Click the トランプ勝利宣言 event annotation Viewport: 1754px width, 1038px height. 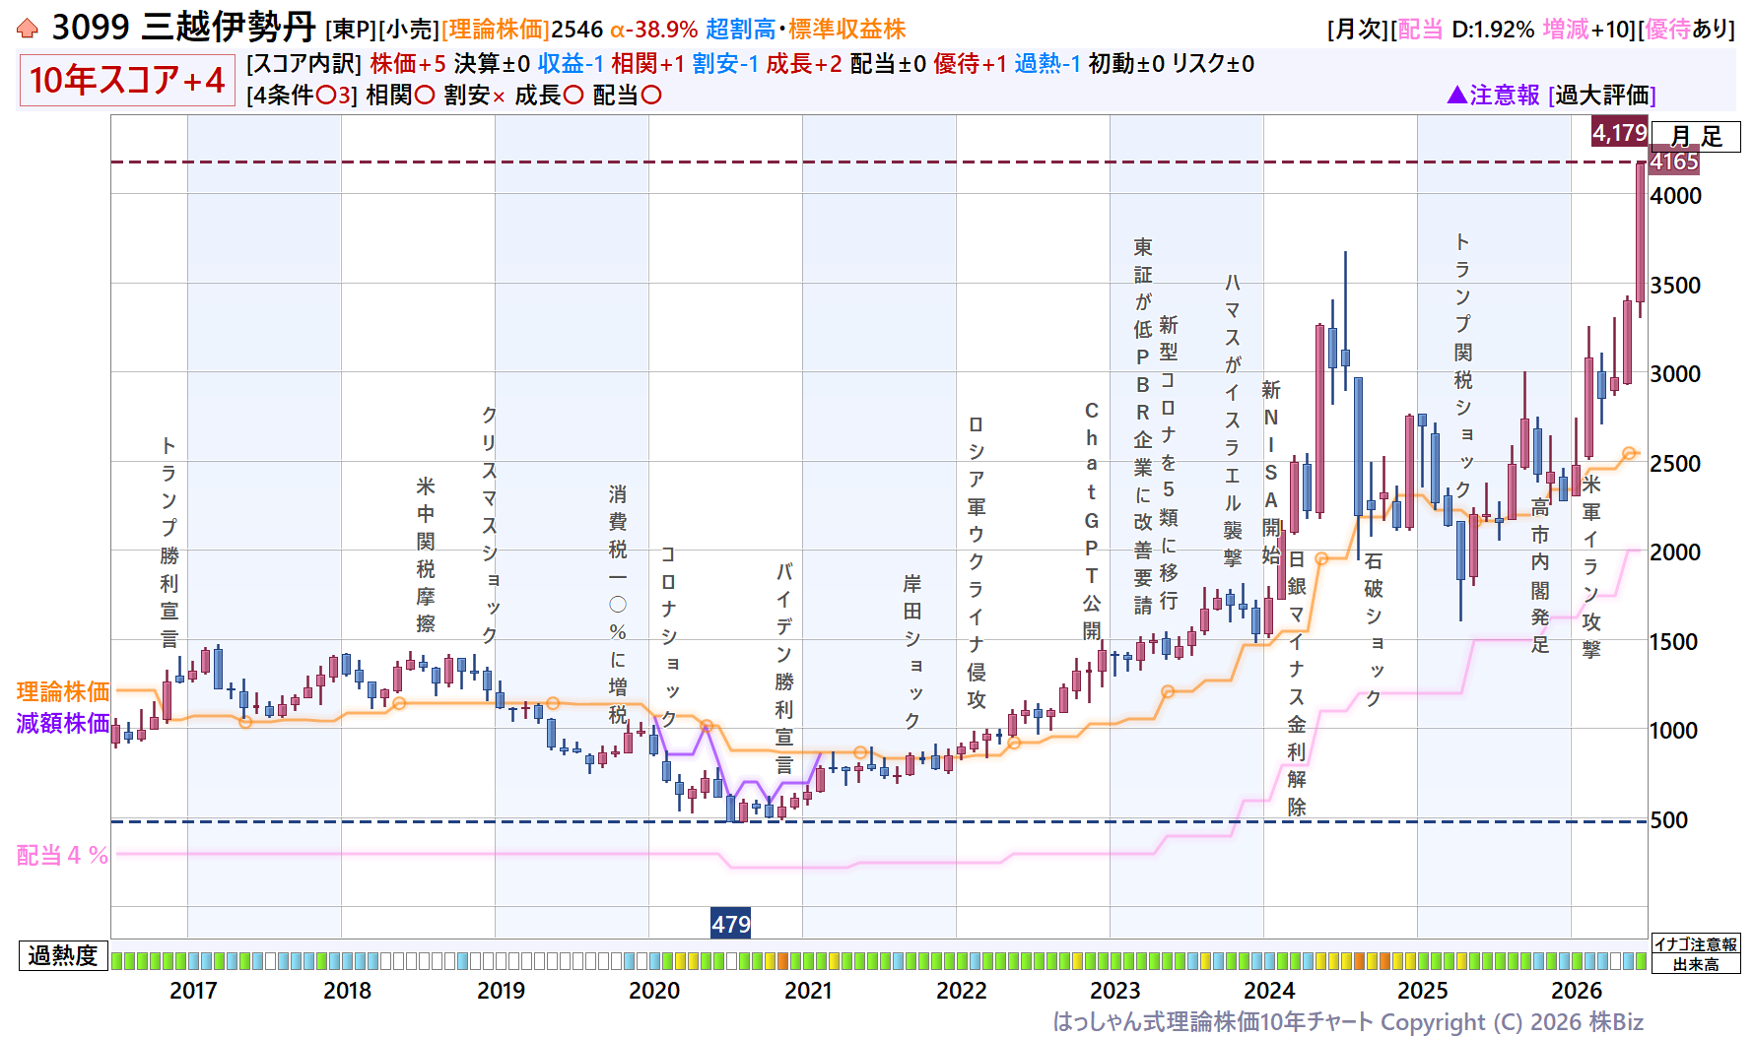169,543
